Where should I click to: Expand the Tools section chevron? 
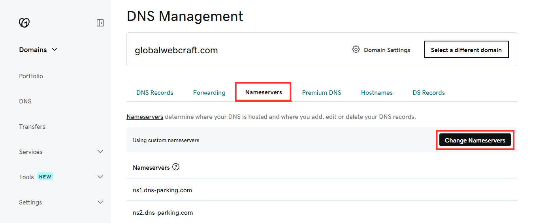[100, 177]
